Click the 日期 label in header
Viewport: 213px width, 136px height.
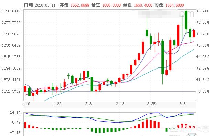point(29,5)
